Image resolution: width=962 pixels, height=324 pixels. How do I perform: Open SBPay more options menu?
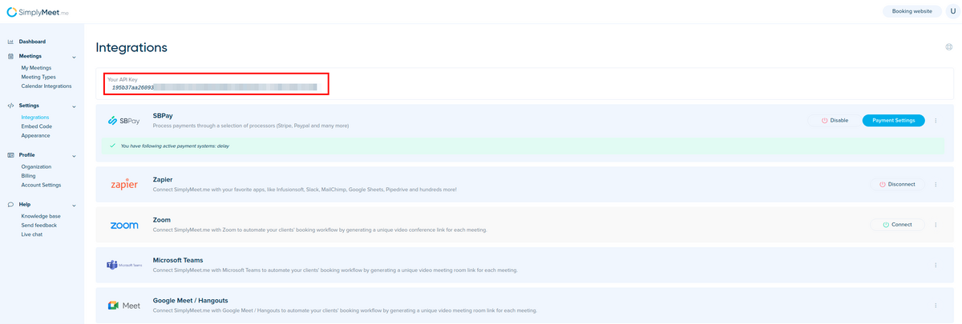point(936,121)
